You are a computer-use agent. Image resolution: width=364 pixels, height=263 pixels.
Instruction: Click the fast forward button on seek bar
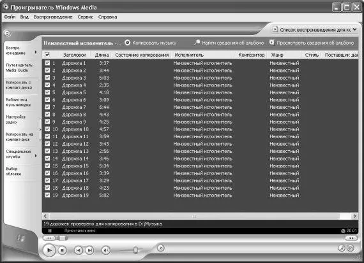(x=351, y=238)
